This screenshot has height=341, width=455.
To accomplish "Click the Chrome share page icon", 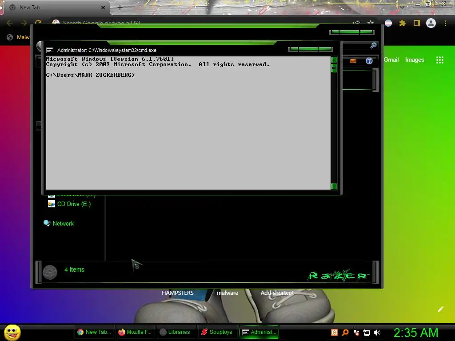I will click(357, 23).
